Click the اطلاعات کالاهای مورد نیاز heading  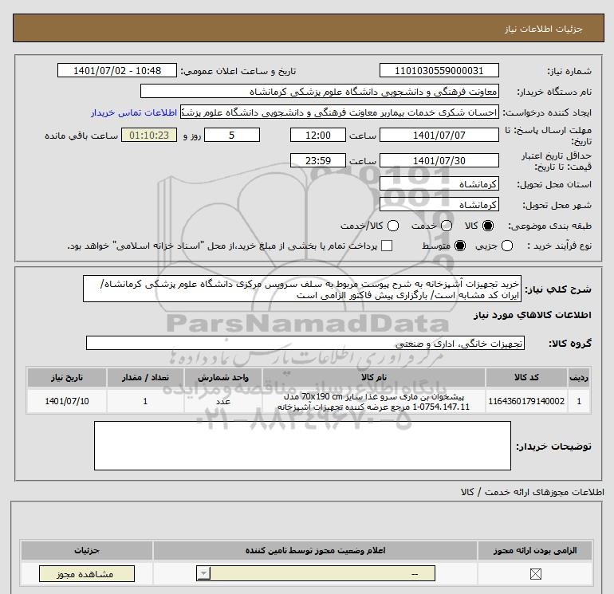(x=533, y=315)
